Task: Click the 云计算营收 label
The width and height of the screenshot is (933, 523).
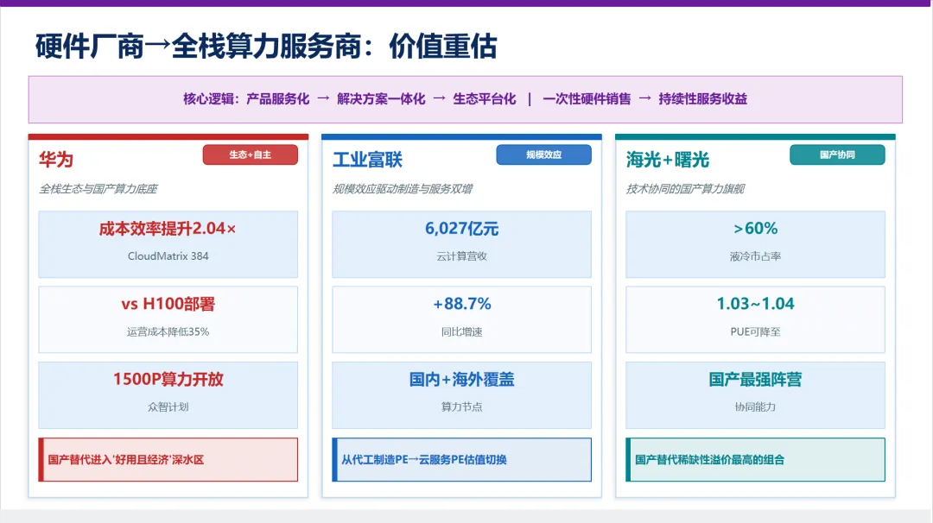Action: [x=461, y=256]
